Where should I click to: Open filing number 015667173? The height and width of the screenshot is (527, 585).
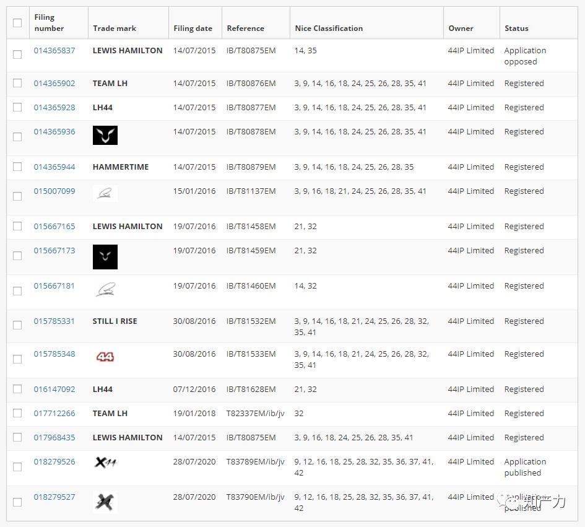pyautogui.click(x=54, y=250)
